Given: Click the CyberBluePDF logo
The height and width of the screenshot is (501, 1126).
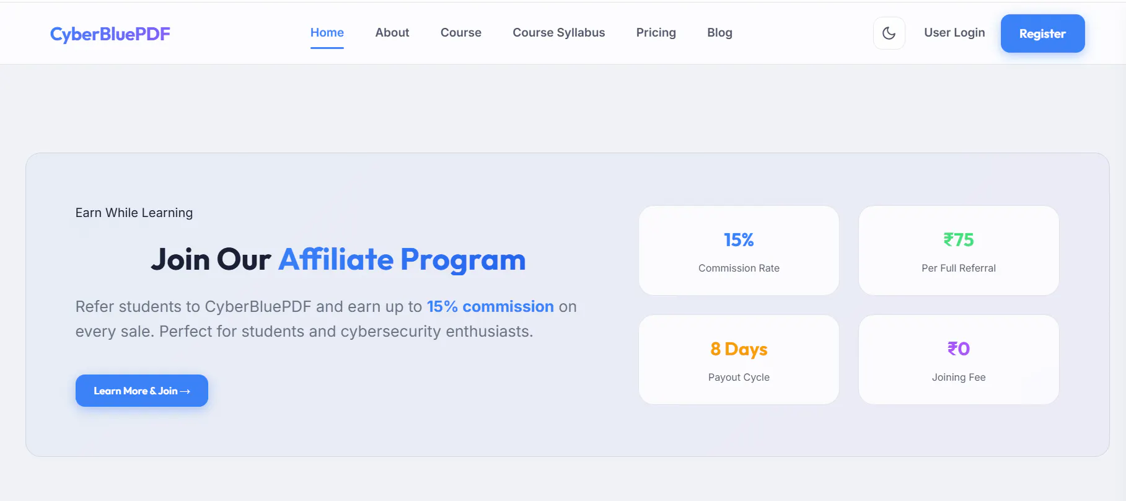Looking at the screenshot, I should (110, 33).
